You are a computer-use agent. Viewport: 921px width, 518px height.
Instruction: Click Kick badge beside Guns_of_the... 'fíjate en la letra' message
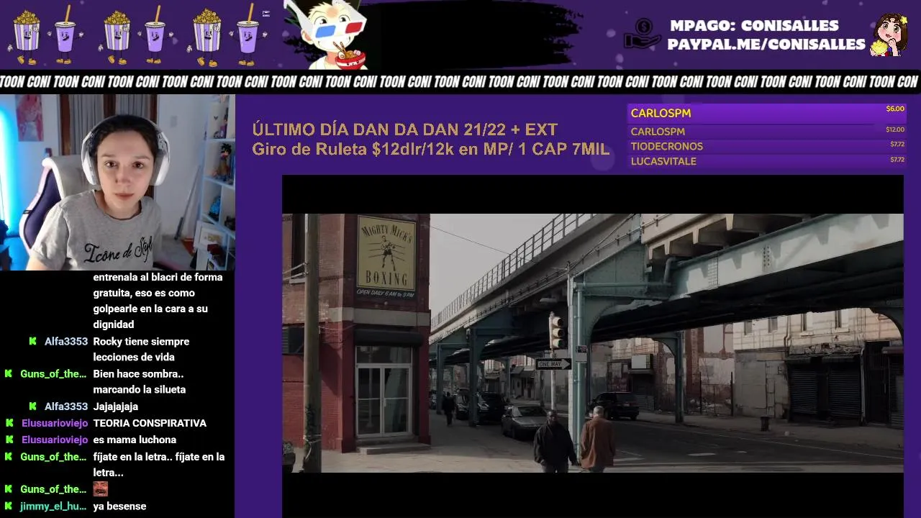9,457
